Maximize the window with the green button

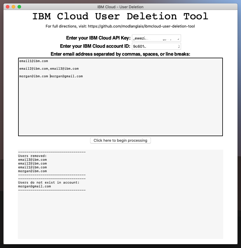point(19,7)
